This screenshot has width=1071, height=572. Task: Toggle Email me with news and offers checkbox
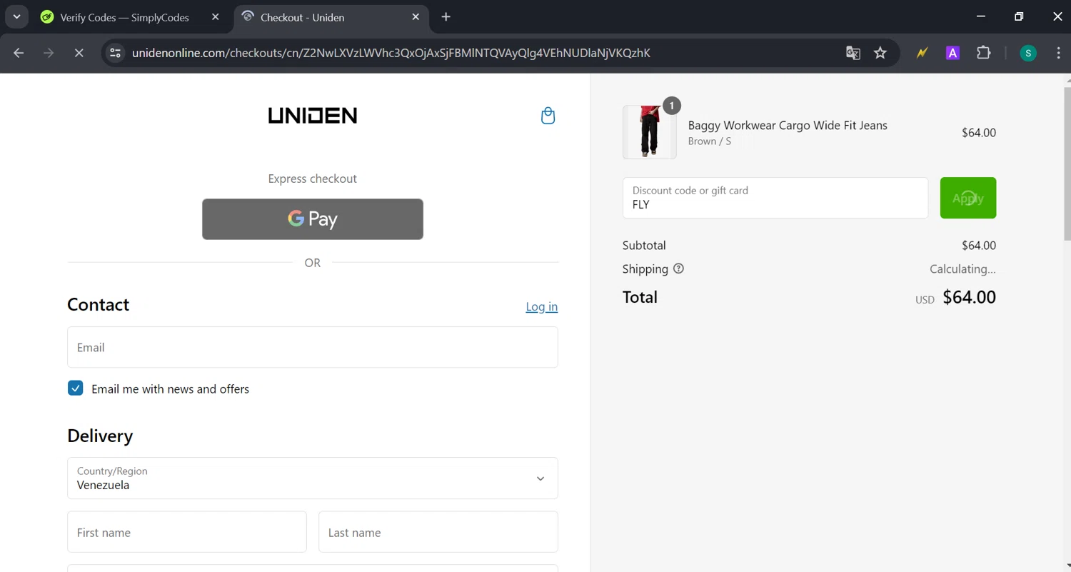coord(76,388)
